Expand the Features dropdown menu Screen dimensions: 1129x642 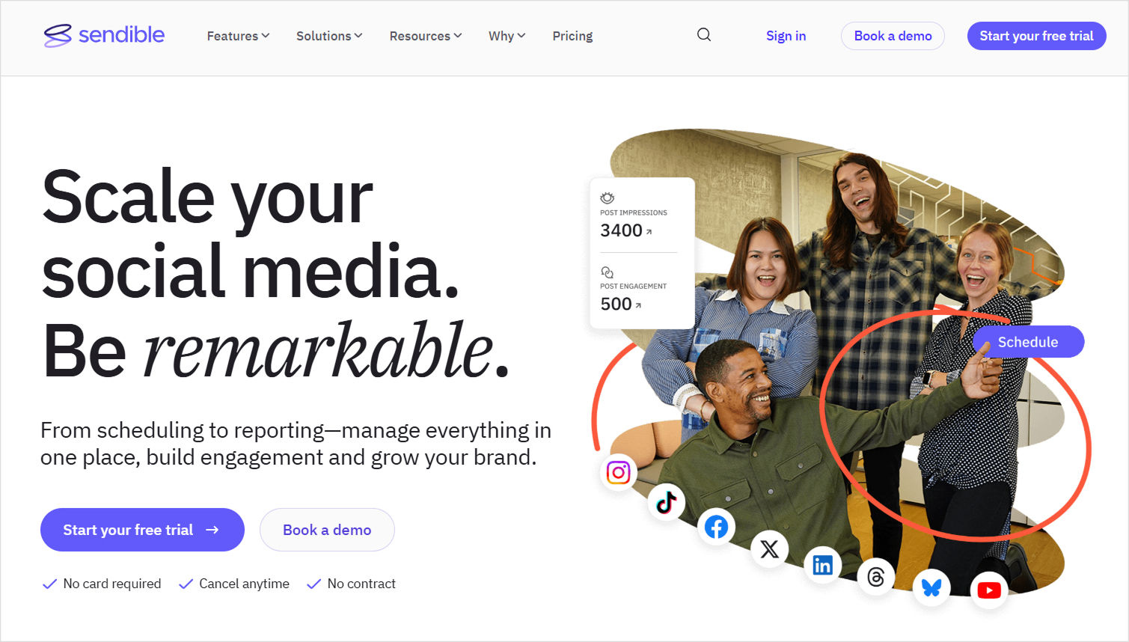point(238,36)
